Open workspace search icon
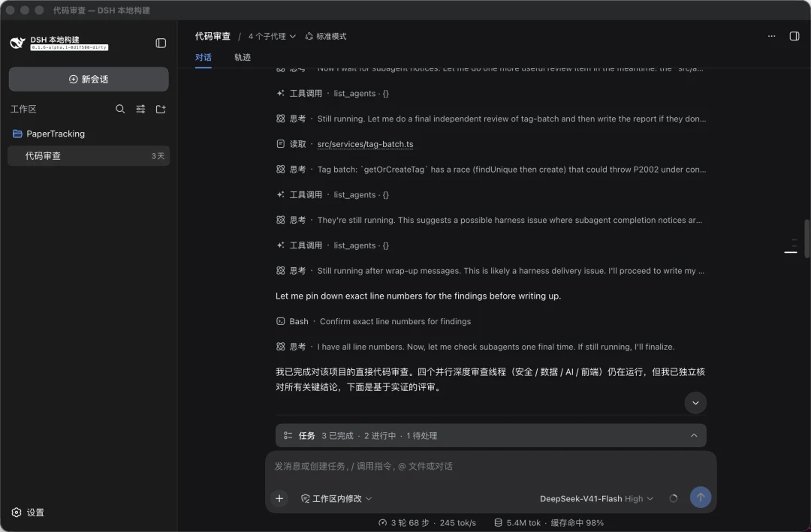Screen dimensions: 811x532 click(120, 109)
